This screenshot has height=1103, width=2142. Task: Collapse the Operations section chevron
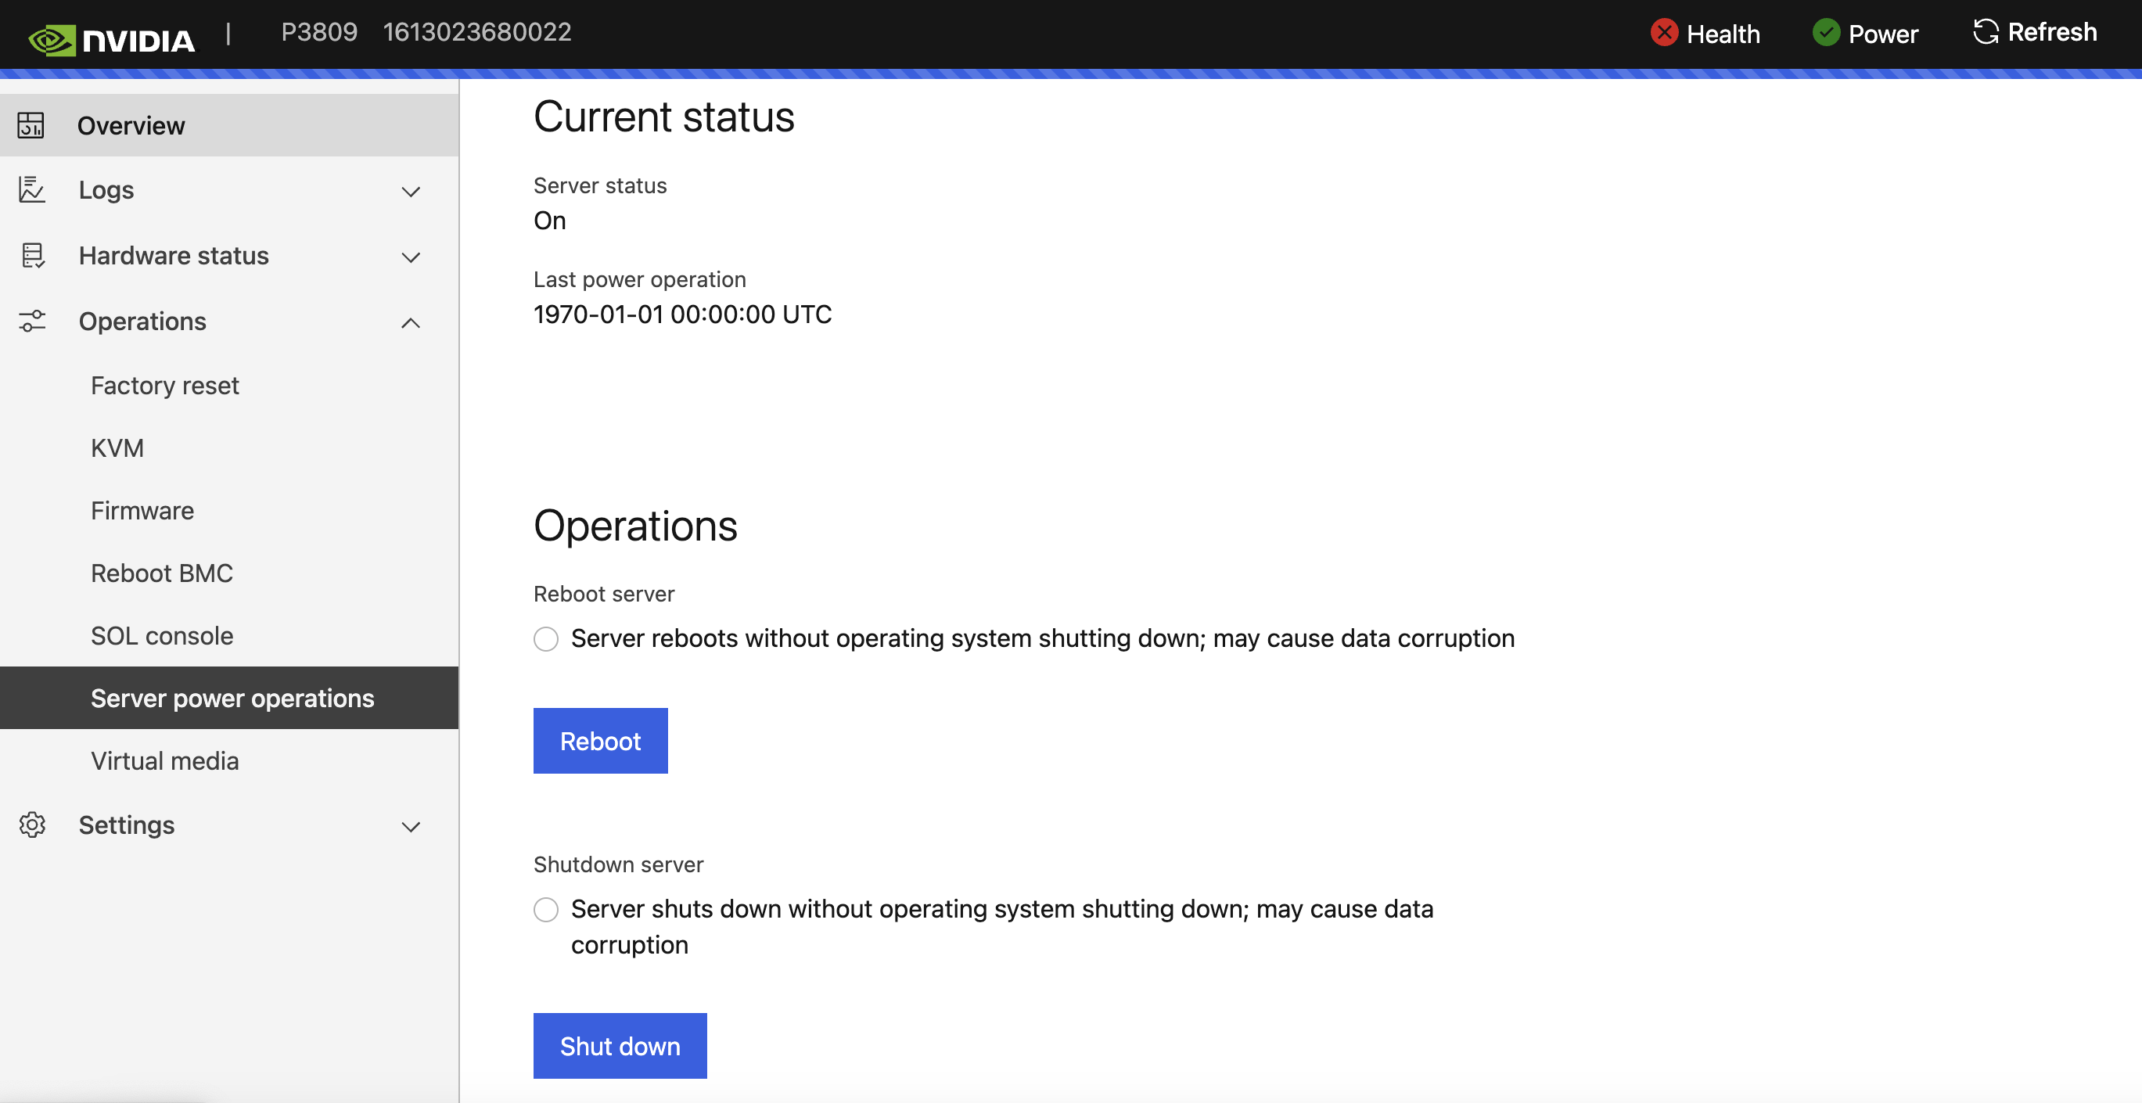[x=411, y=322]
